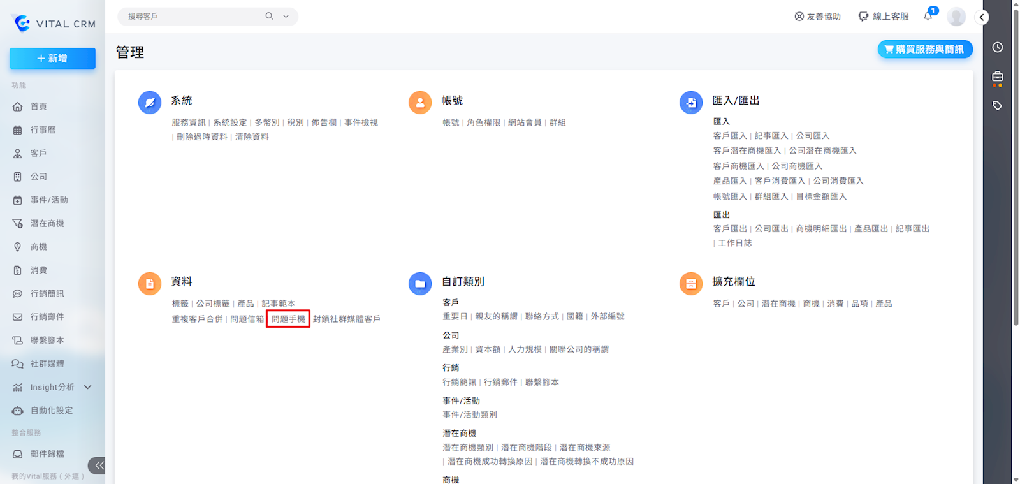Click the 匯入/匯出 category icon
1020x484 pixels.
(691, 102)
